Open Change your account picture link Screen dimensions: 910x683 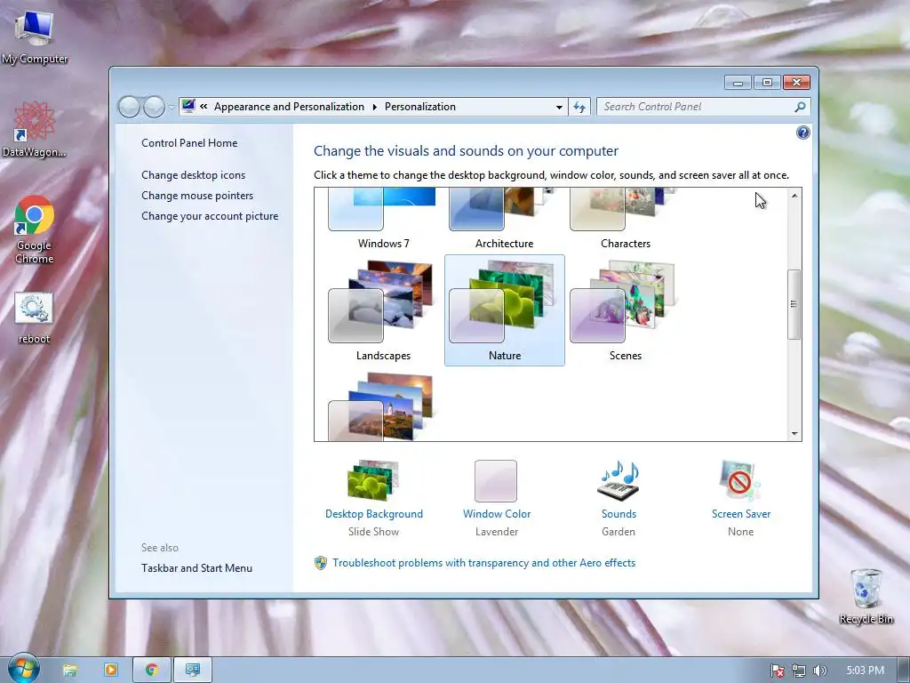pyautogui.click(x=210, y=216)
